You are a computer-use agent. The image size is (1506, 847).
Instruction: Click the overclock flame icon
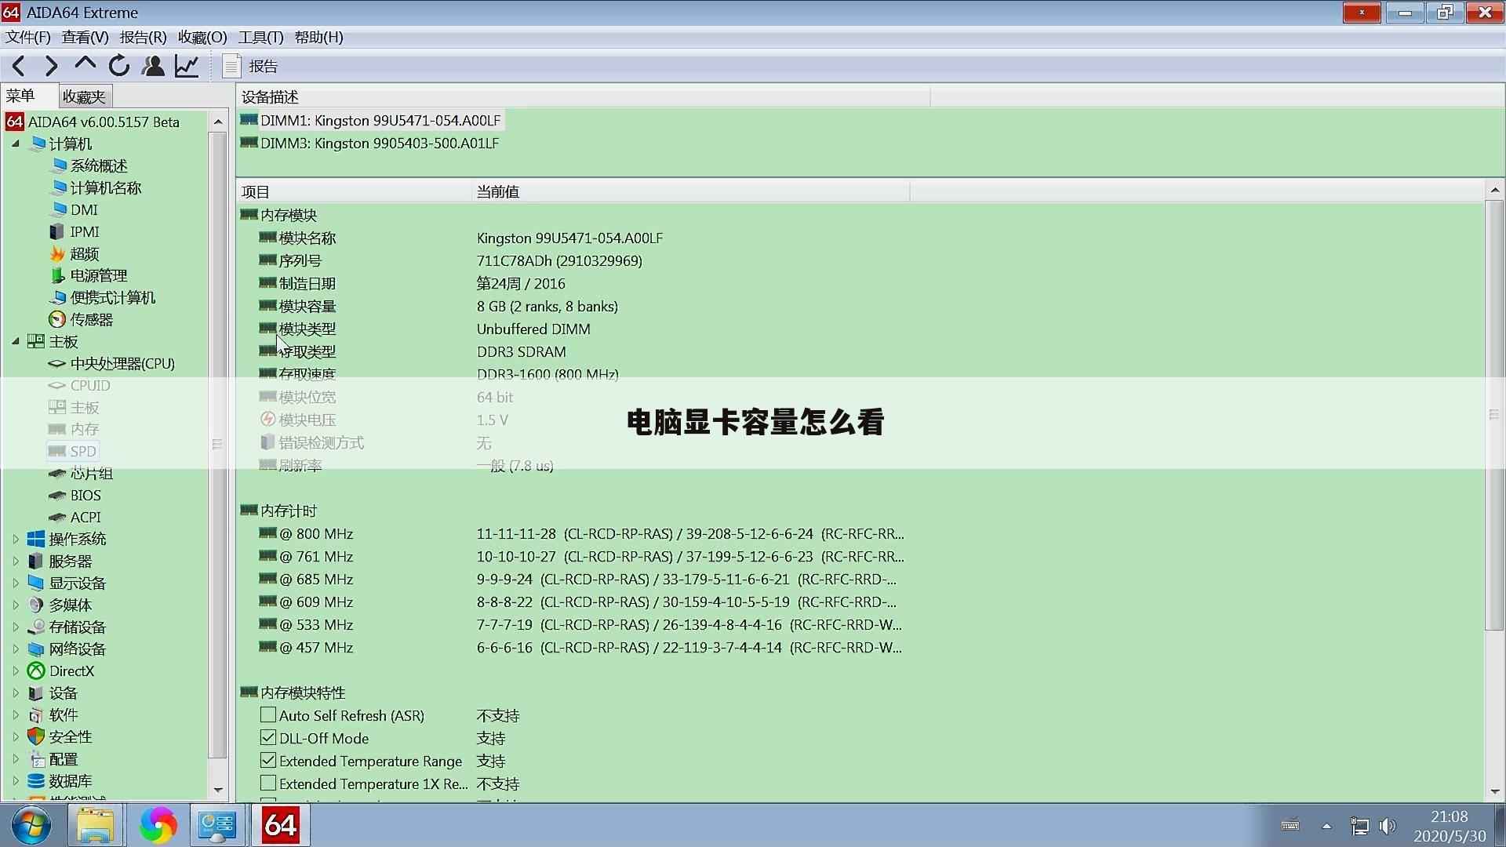pos(56,253)
